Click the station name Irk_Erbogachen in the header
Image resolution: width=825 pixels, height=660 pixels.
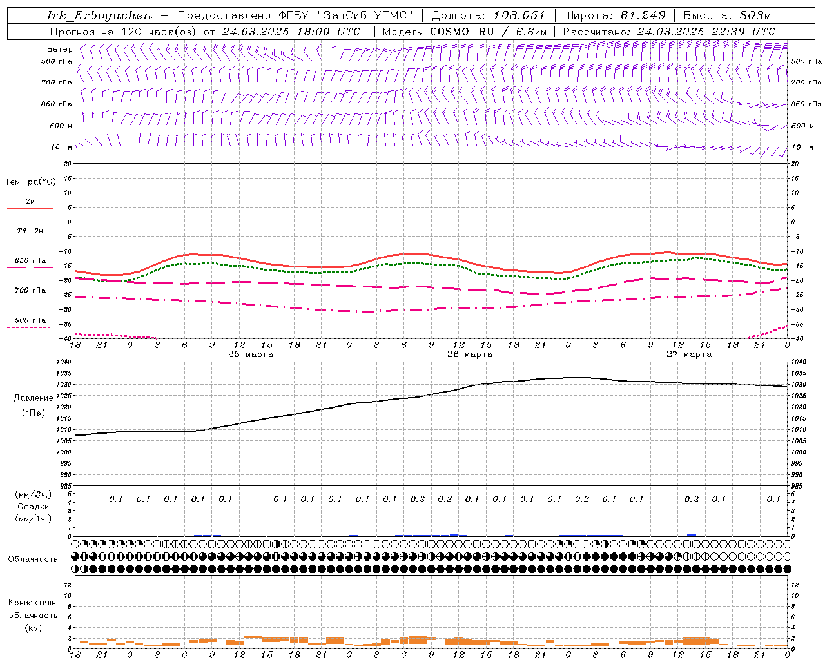(x=99, y=15)
